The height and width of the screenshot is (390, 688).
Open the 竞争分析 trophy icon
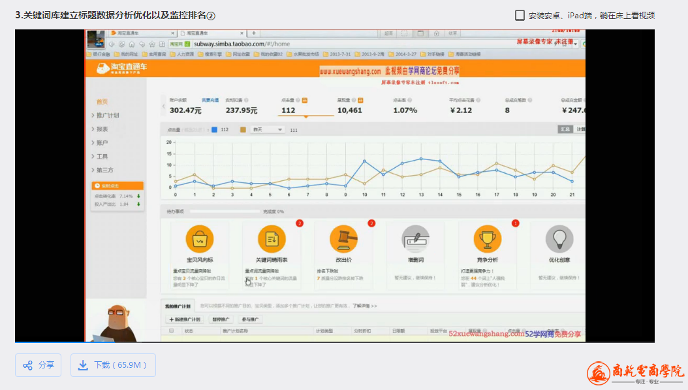click(487, 239)
